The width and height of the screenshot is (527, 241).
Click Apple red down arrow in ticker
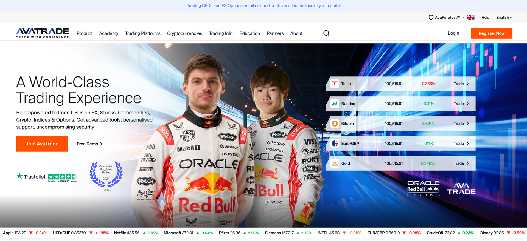[x=31, y=233]
